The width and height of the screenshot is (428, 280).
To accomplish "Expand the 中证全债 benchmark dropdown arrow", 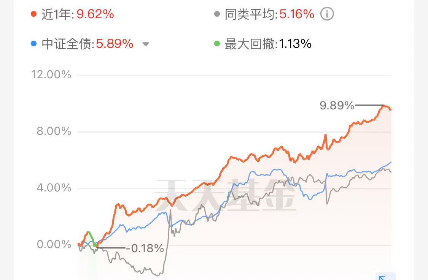I will (x=146, y=44).
